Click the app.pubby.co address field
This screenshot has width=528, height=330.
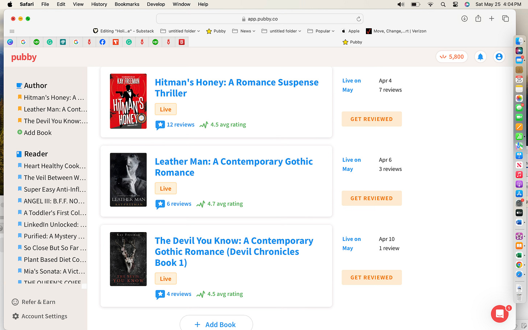pyautogui.click(x=260, y=19)
